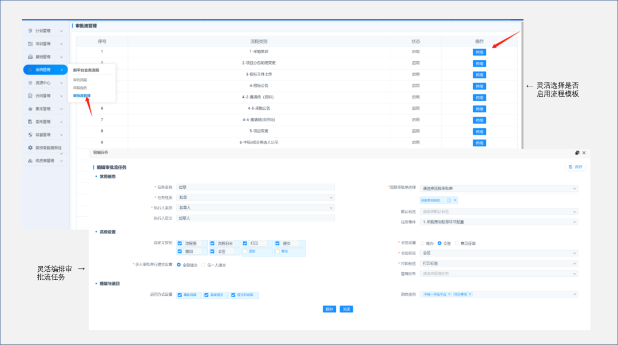The image size is (618, 345).
Task: Open 流程角色 in the submenu
Action: click(x=80, y=88)
